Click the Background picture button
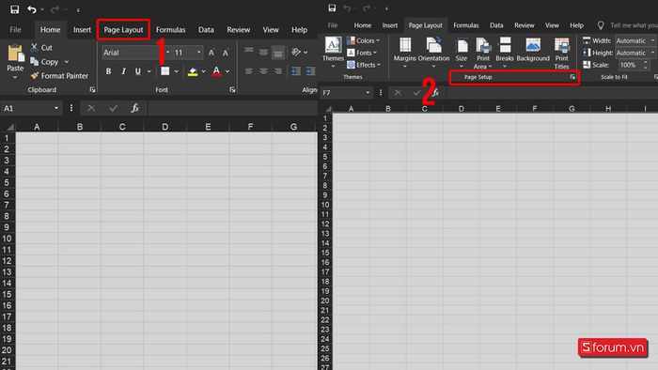The image size is (658, 370). point(533,51)
